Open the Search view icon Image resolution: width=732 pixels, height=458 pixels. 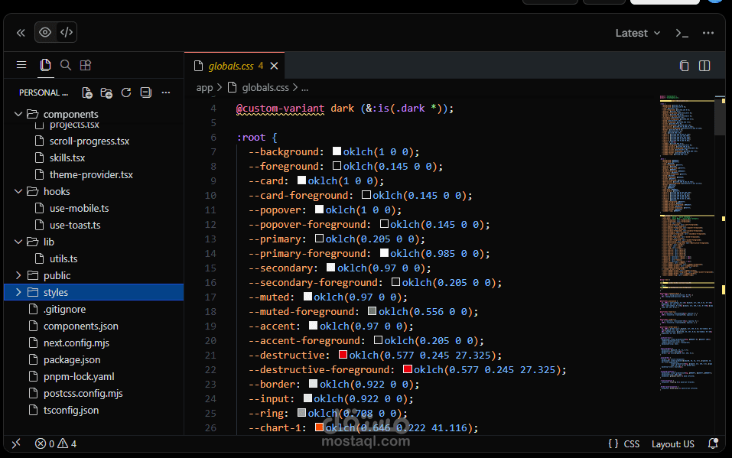tap(66, 66)
